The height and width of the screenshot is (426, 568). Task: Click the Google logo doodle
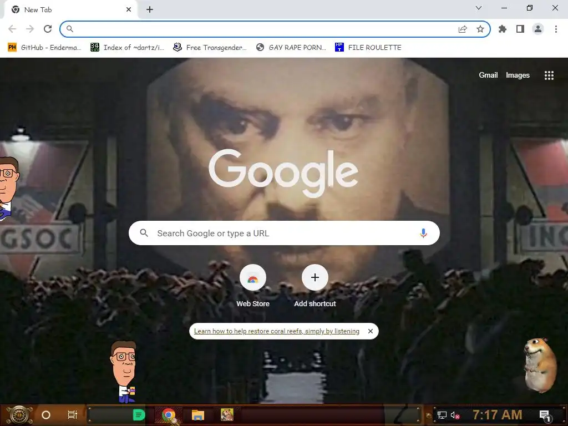tap(283, 173)
